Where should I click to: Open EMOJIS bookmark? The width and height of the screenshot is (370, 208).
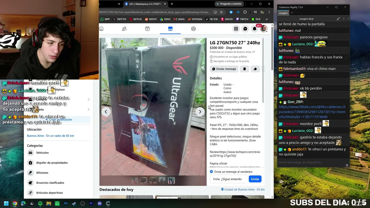227,19
